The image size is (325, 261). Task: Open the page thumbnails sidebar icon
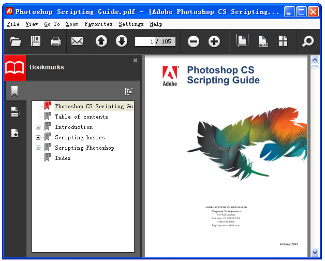[14, 112]
